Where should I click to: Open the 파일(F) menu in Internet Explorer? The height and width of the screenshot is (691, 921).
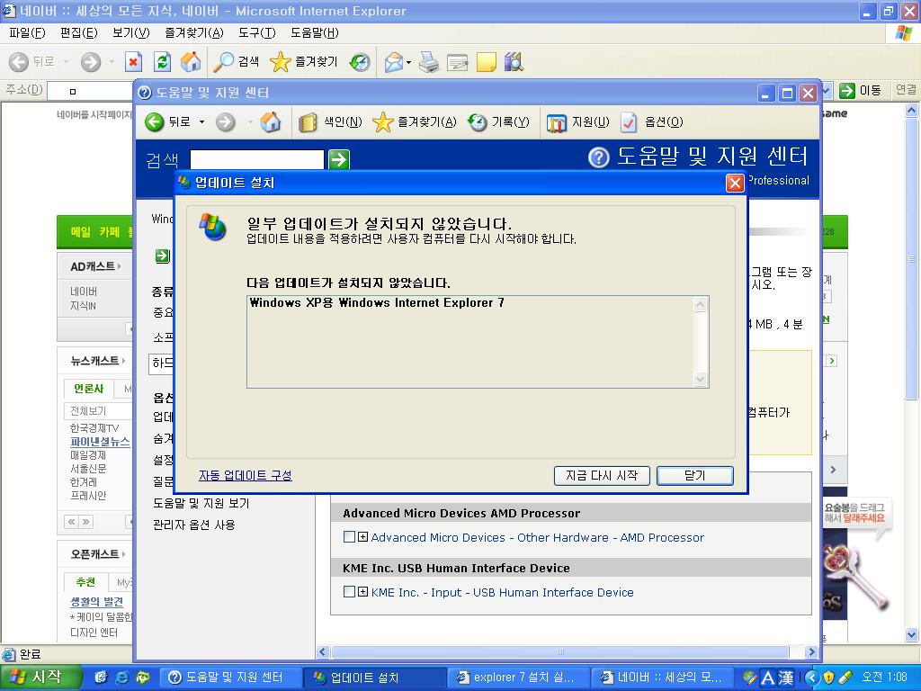27,33
